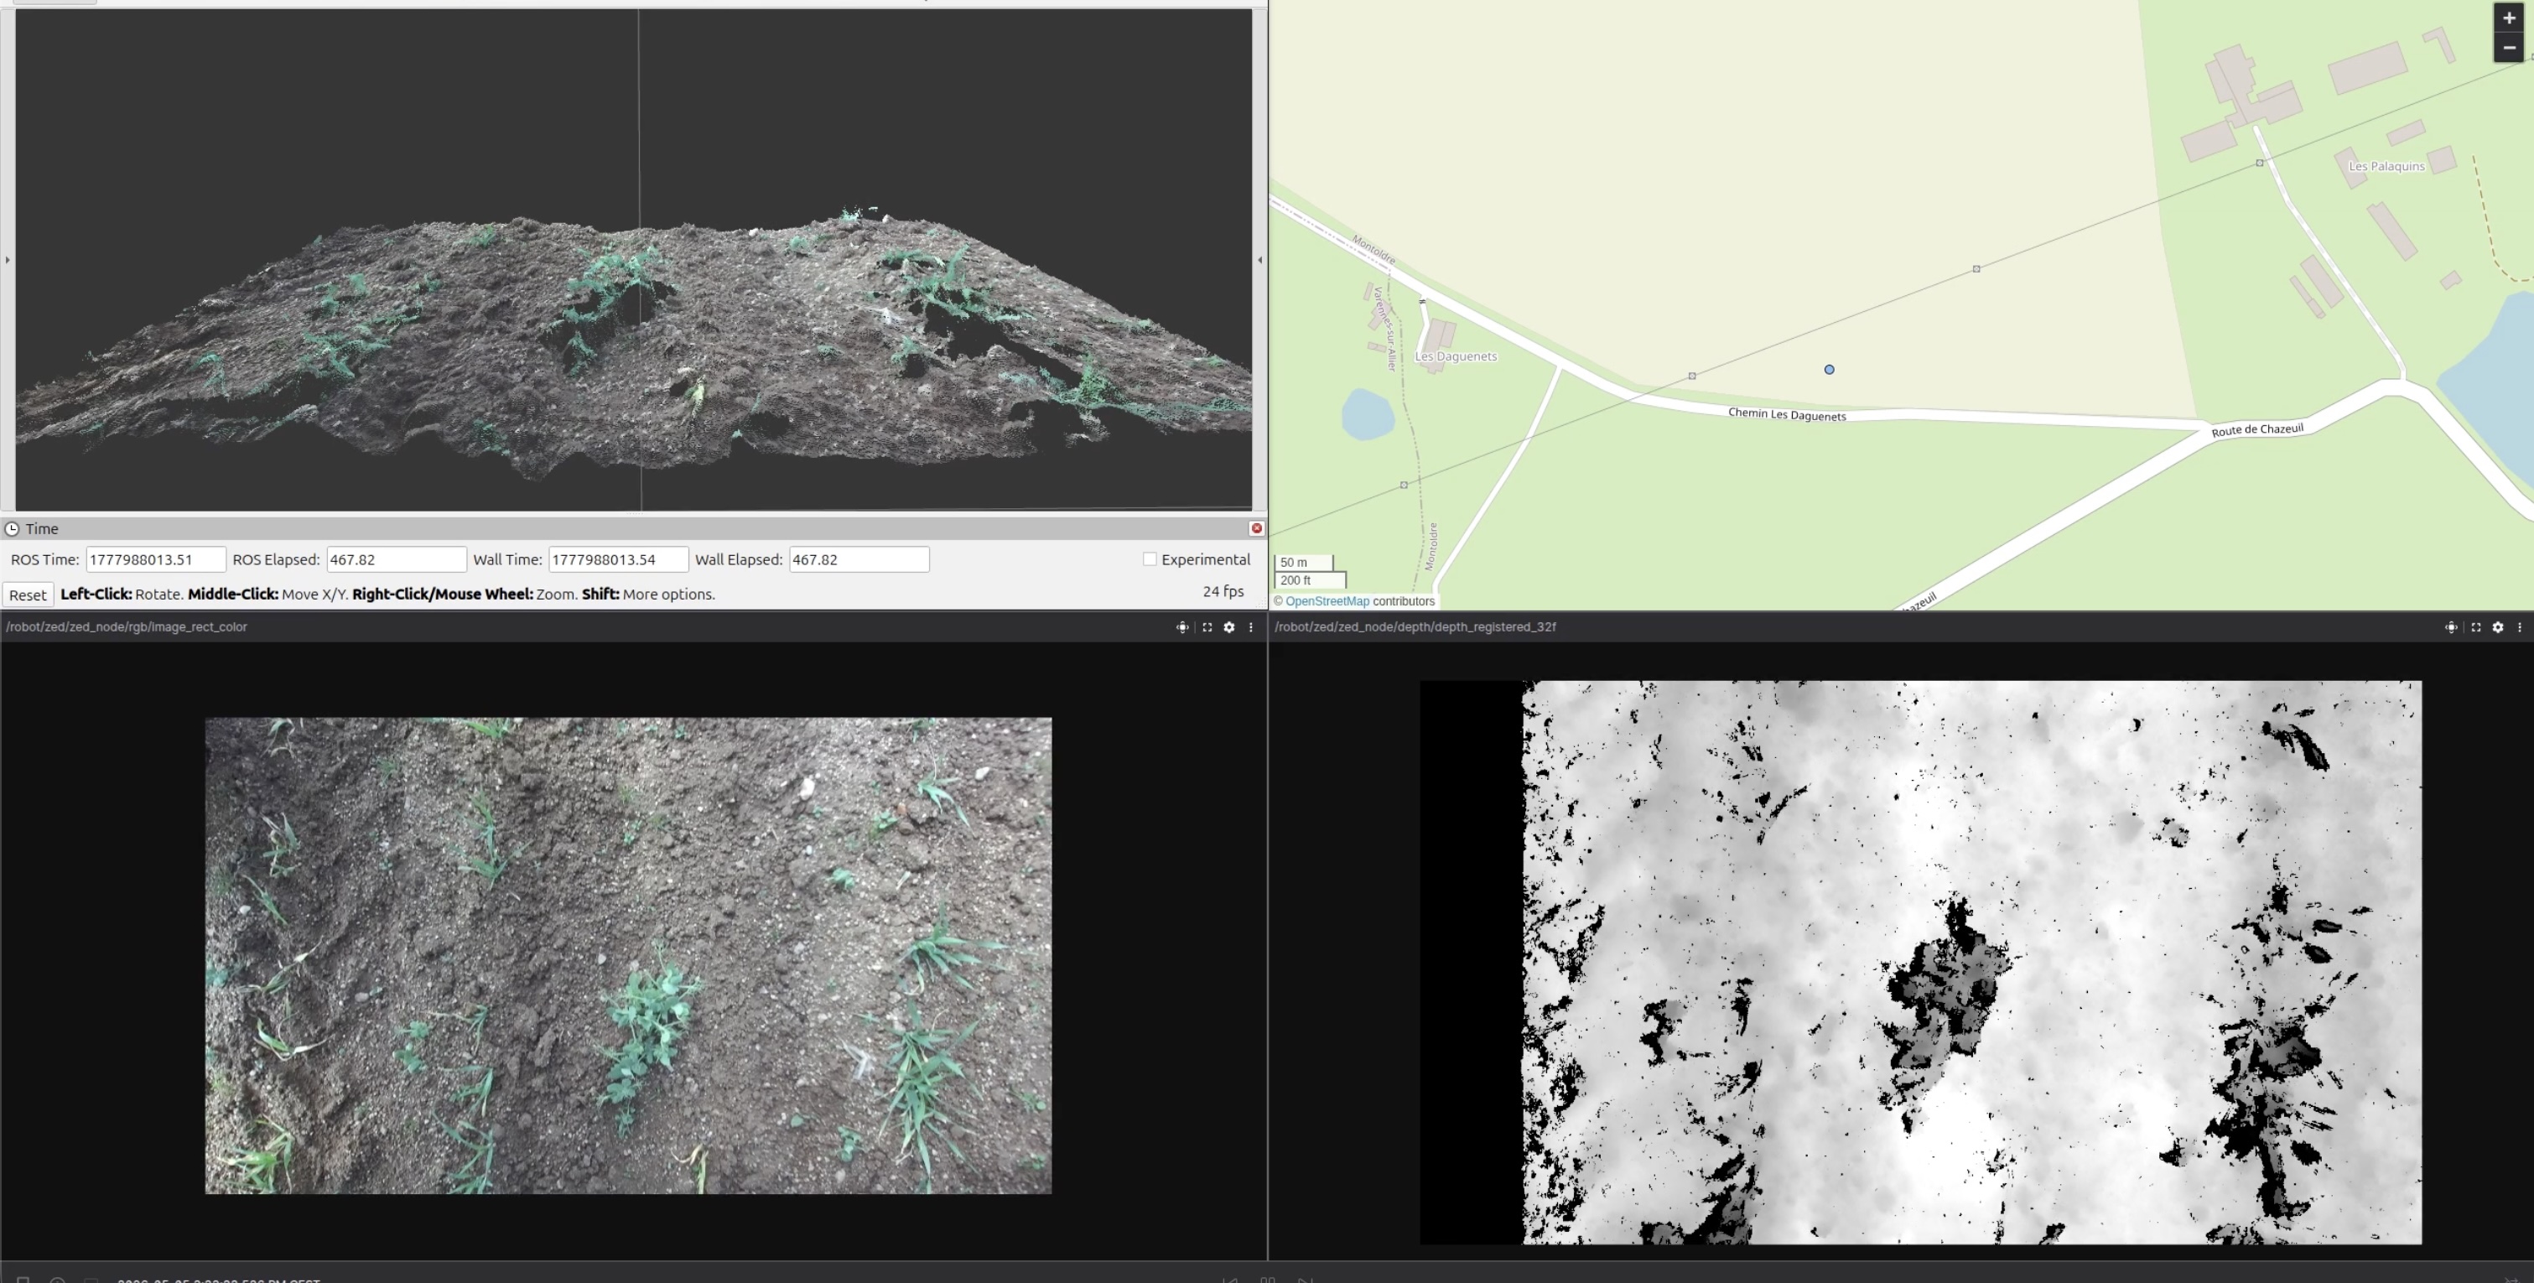Fullscreen the image_rect_color panel

point(1207,626)
